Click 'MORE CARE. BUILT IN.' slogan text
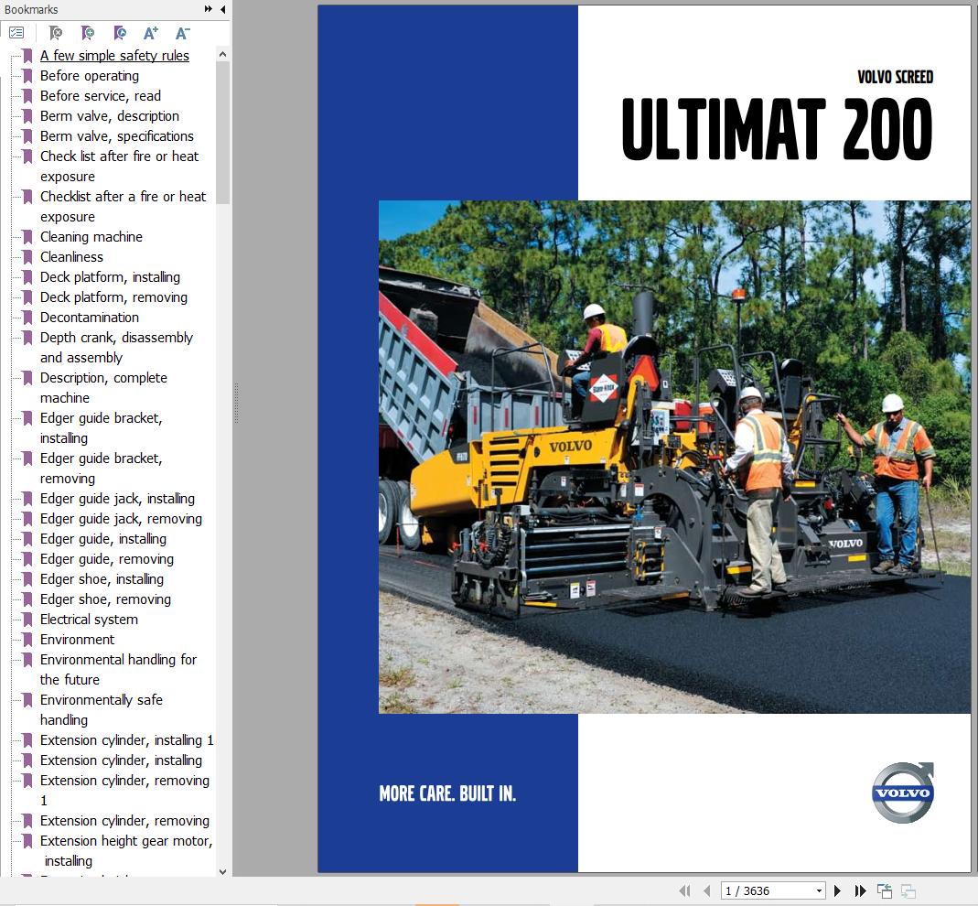Image resolution: width=978 pixels, height=906 pixels. 447,793
